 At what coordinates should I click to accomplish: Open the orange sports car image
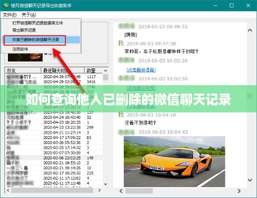(174, 161)
